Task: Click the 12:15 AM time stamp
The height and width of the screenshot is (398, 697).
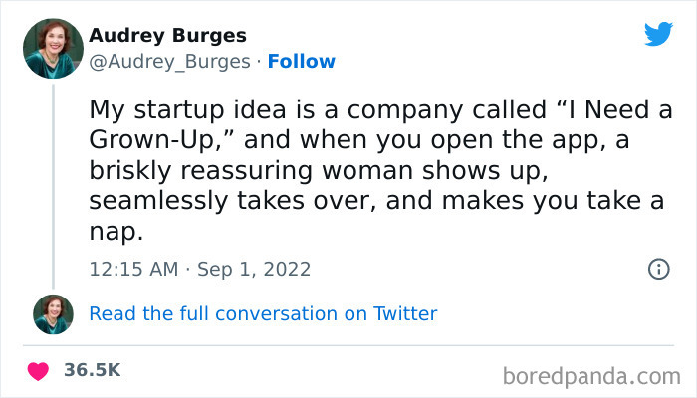Action: coord(132,269)
